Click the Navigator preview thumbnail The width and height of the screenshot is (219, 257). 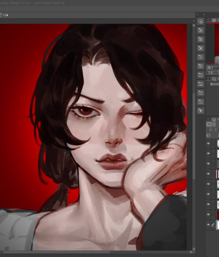pyautogui.click(x=217, y=43)
